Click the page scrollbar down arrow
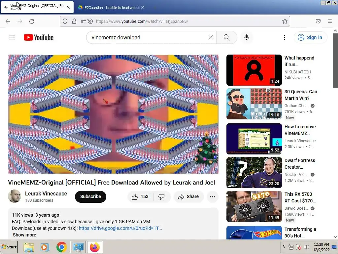 (335, 237)
